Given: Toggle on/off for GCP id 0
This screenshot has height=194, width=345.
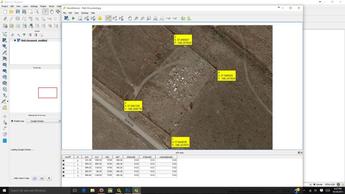Looking at the screenshot, I should tap(63, 160).
